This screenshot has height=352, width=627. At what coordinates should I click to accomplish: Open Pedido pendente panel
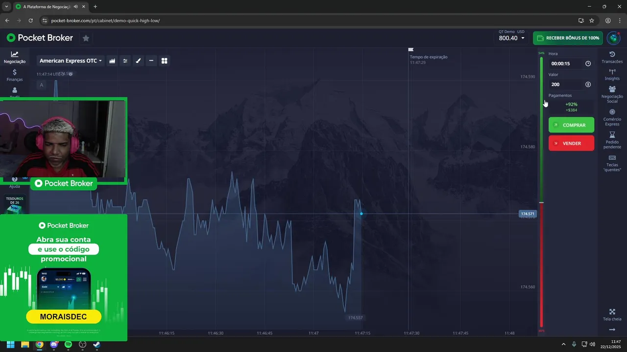pyautogui.click(x=612, y=140)
